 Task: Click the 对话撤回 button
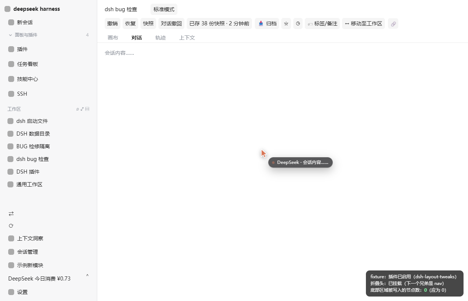(x=171, y=23)
